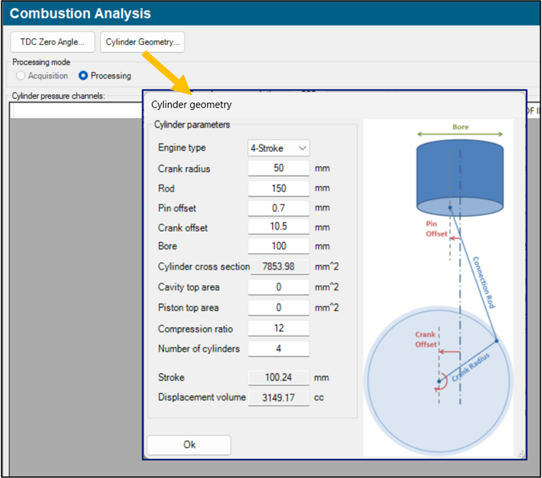The width and height of the screenshot is (542, 478).
Task: Click the Combustion Analysis header title
Action: tap(80, 13)
